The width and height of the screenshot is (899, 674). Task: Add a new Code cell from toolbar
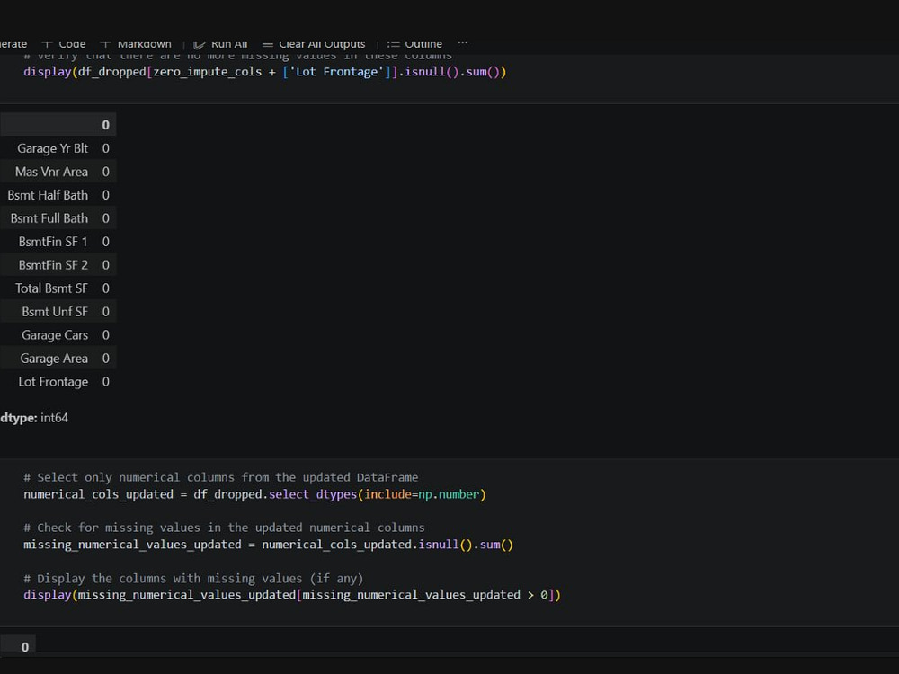[64, 43]
